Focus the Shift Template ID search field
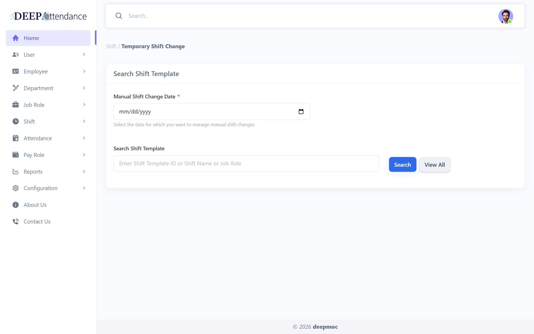Image resolution: width=534 pixels, height=334 pixels. 246,164
